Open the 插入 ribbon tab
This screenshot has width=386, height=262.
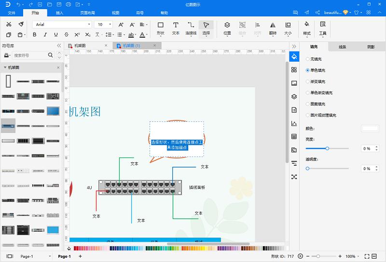[59, 13]
